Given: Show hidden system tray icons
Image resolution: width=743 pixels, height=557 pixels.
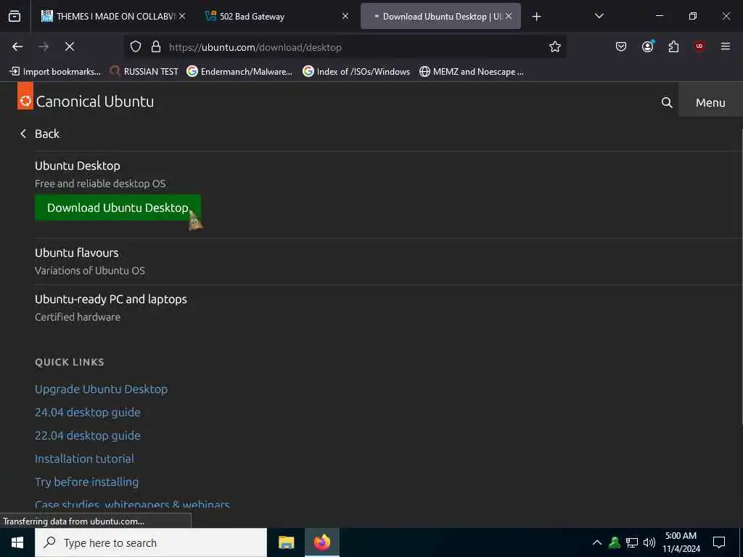Looking at the screenshot, I should tap(597, 542).
